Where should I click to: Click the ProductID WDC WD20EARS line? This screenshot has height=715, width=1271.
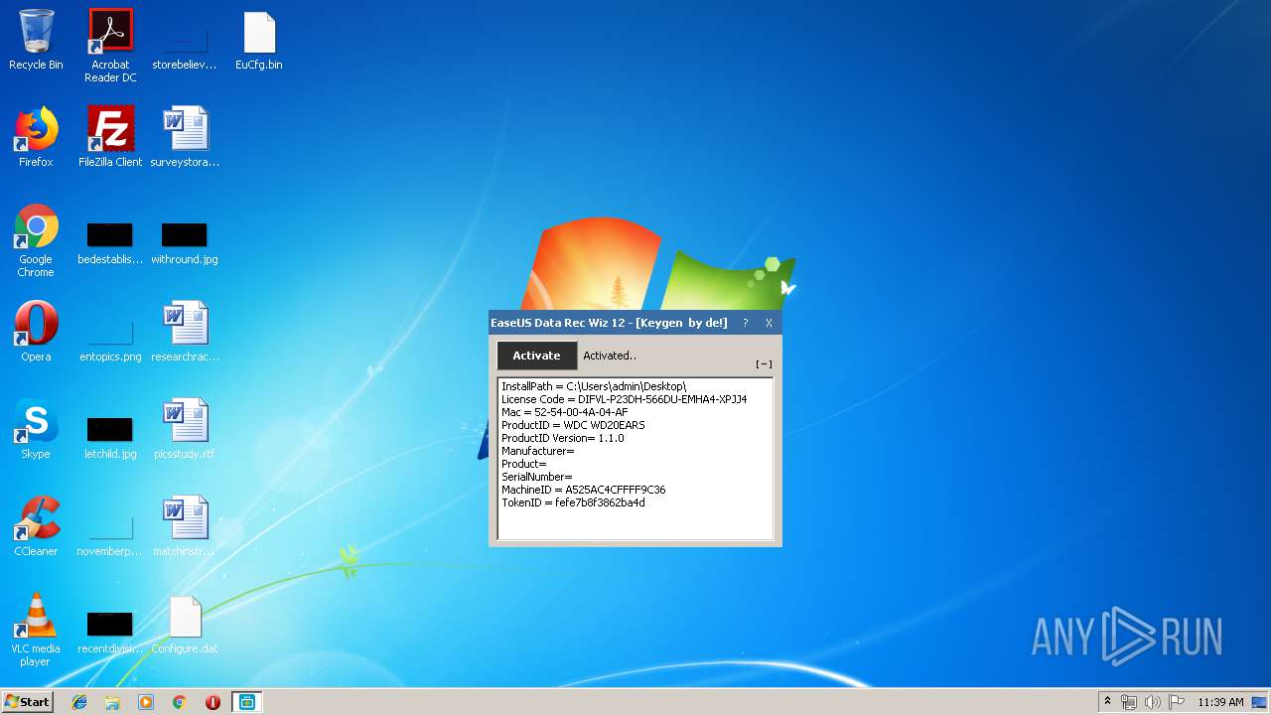tap(573, 425)
